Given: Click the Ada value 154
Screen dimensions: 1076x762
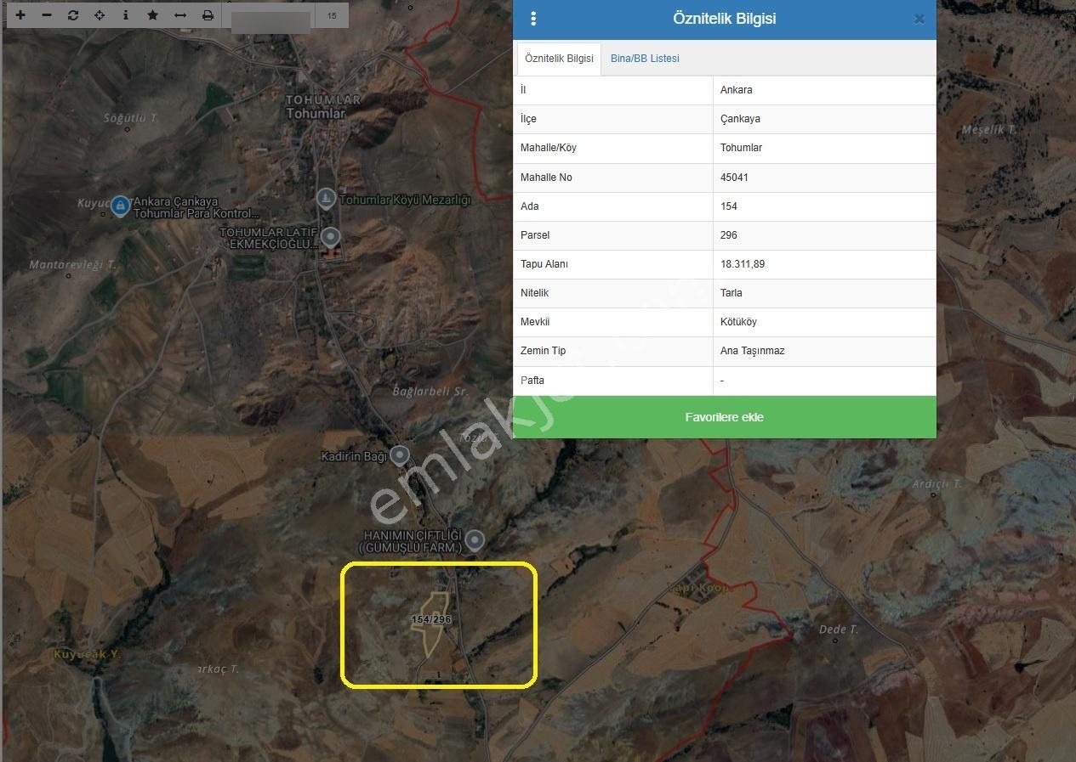Looking at the screenshot, I should coord(729,206).
